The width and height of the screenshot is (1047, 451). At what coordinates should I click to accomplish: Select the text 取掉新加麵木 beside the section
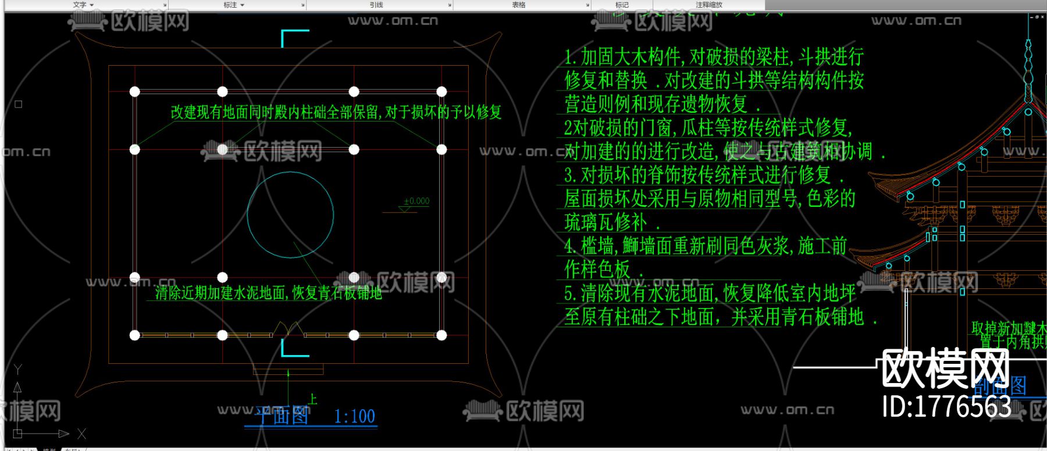(x=1009, y=328)
